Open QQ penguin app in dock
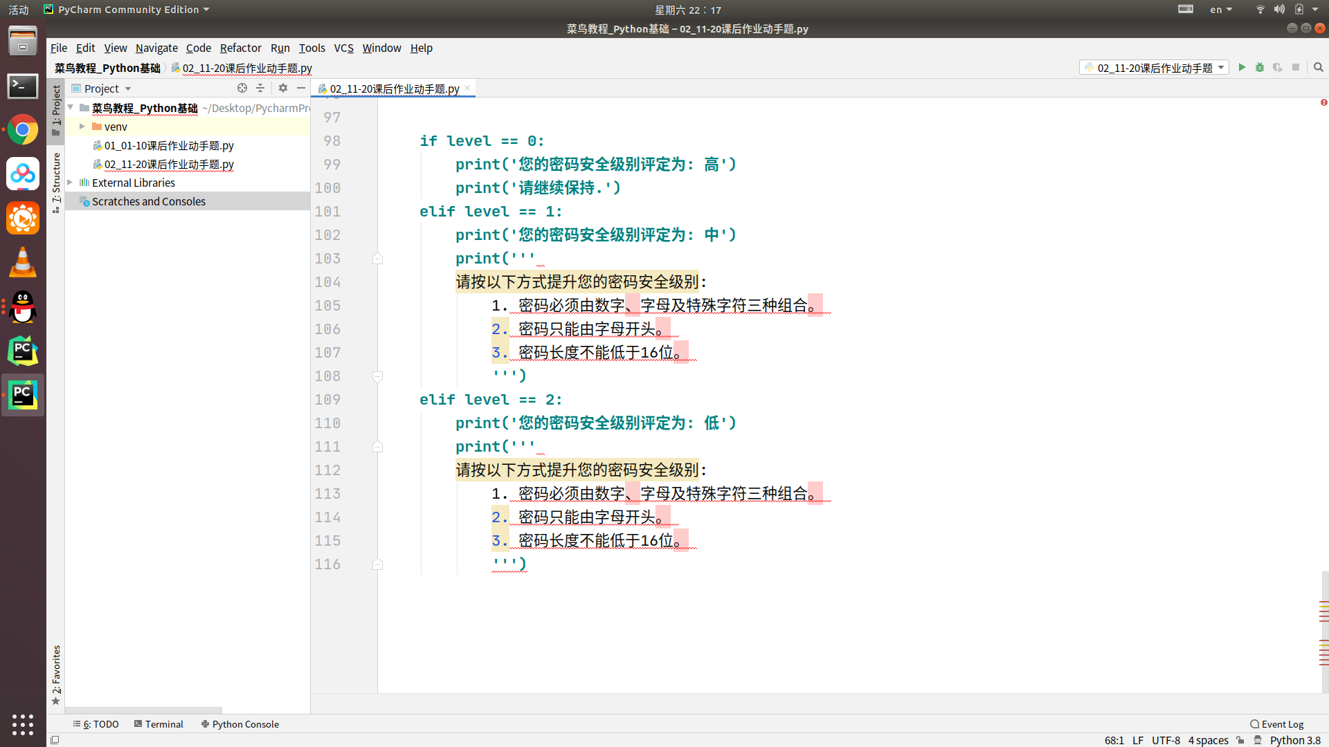 [23, 307]
